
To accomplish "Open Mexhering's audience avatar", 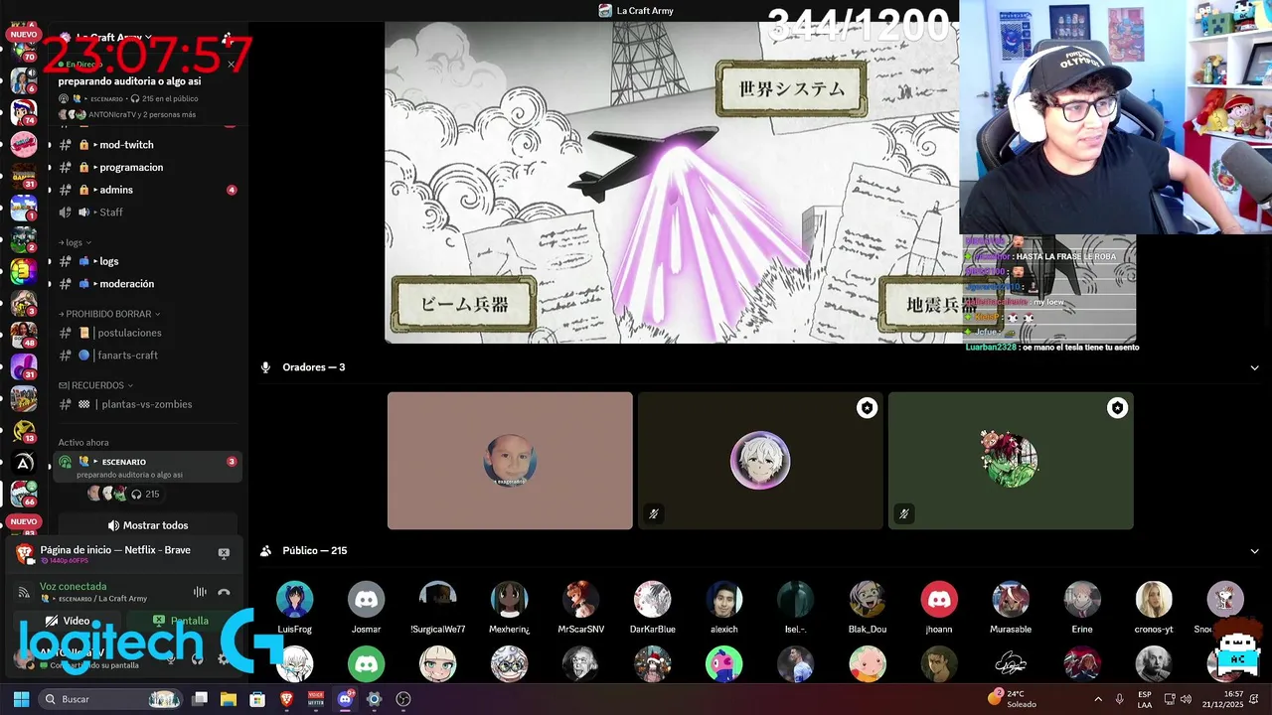I will pyautogui.click(x=510, y=600).
